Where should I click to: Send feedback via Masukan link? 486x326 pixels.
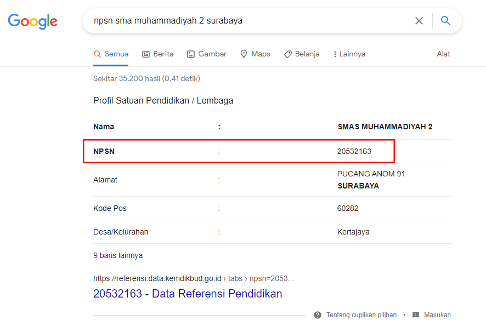coord(437,315)
